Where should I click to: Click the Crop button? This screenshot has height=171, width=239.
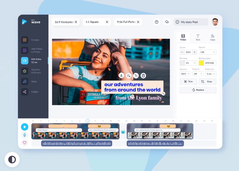tap(208, 82)
